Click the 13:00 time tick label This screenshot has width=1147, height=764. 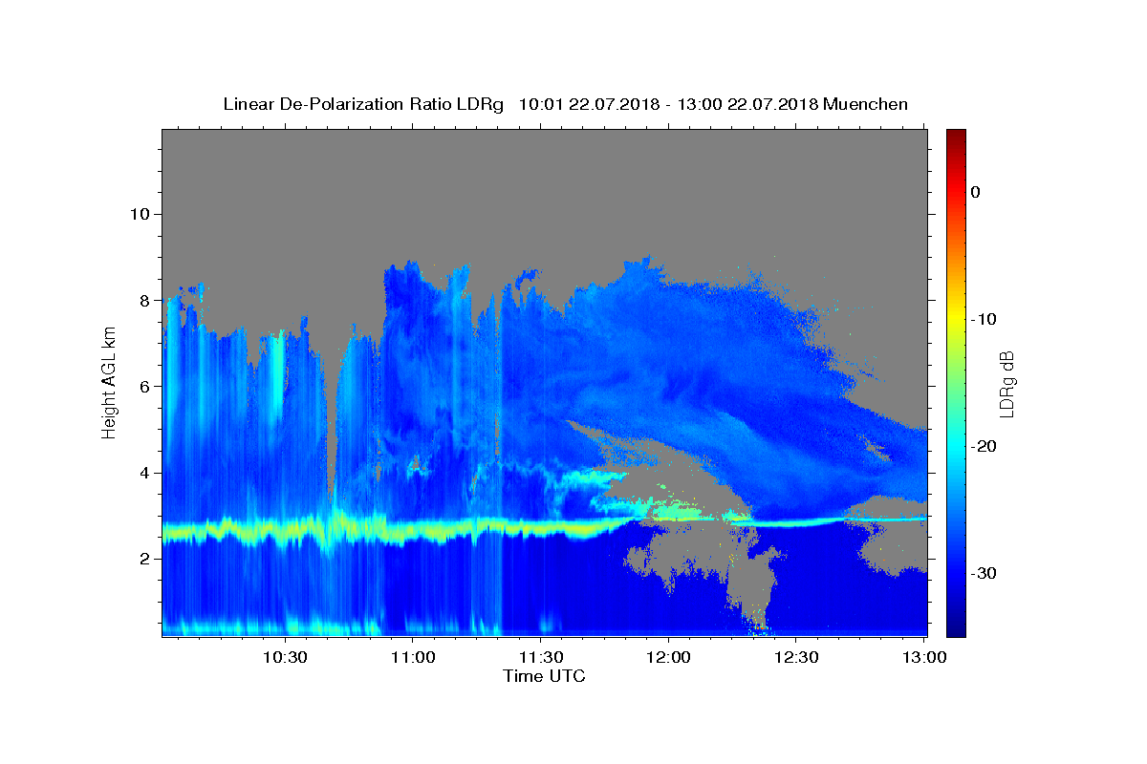pyautogui.click(x=923, y=657)
